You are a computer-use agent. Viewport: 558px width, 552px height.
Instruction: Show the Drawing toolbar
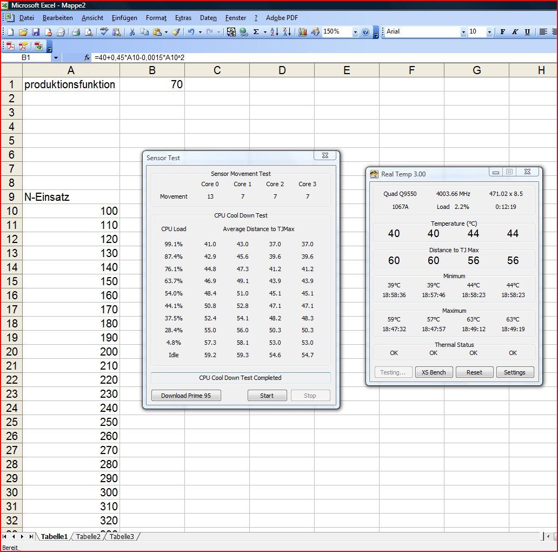coord(315,32)
